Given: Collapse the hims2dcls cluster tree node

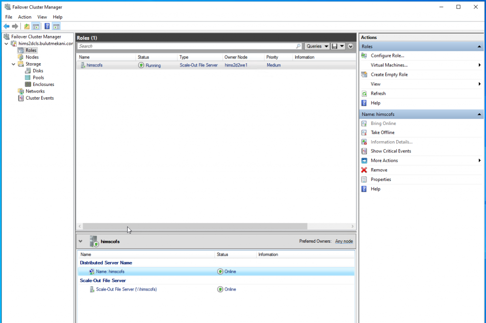Looking at the screenshot, I should click(6, 44).
